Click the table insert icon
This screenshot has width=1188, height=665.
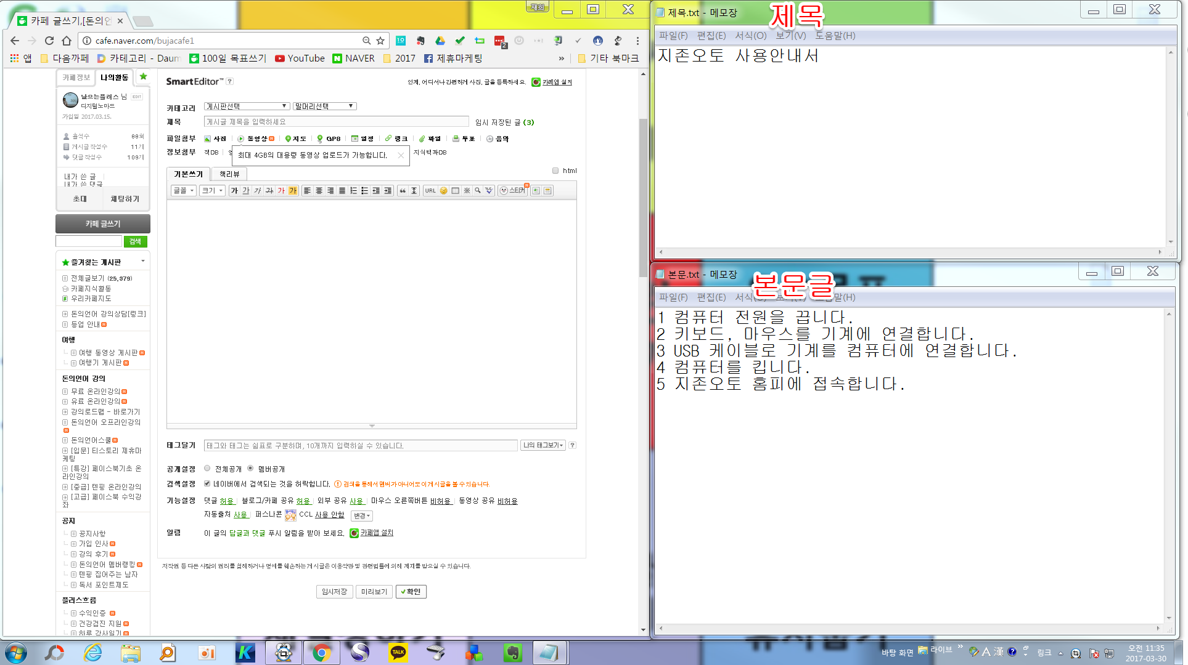tap(455, 191)
